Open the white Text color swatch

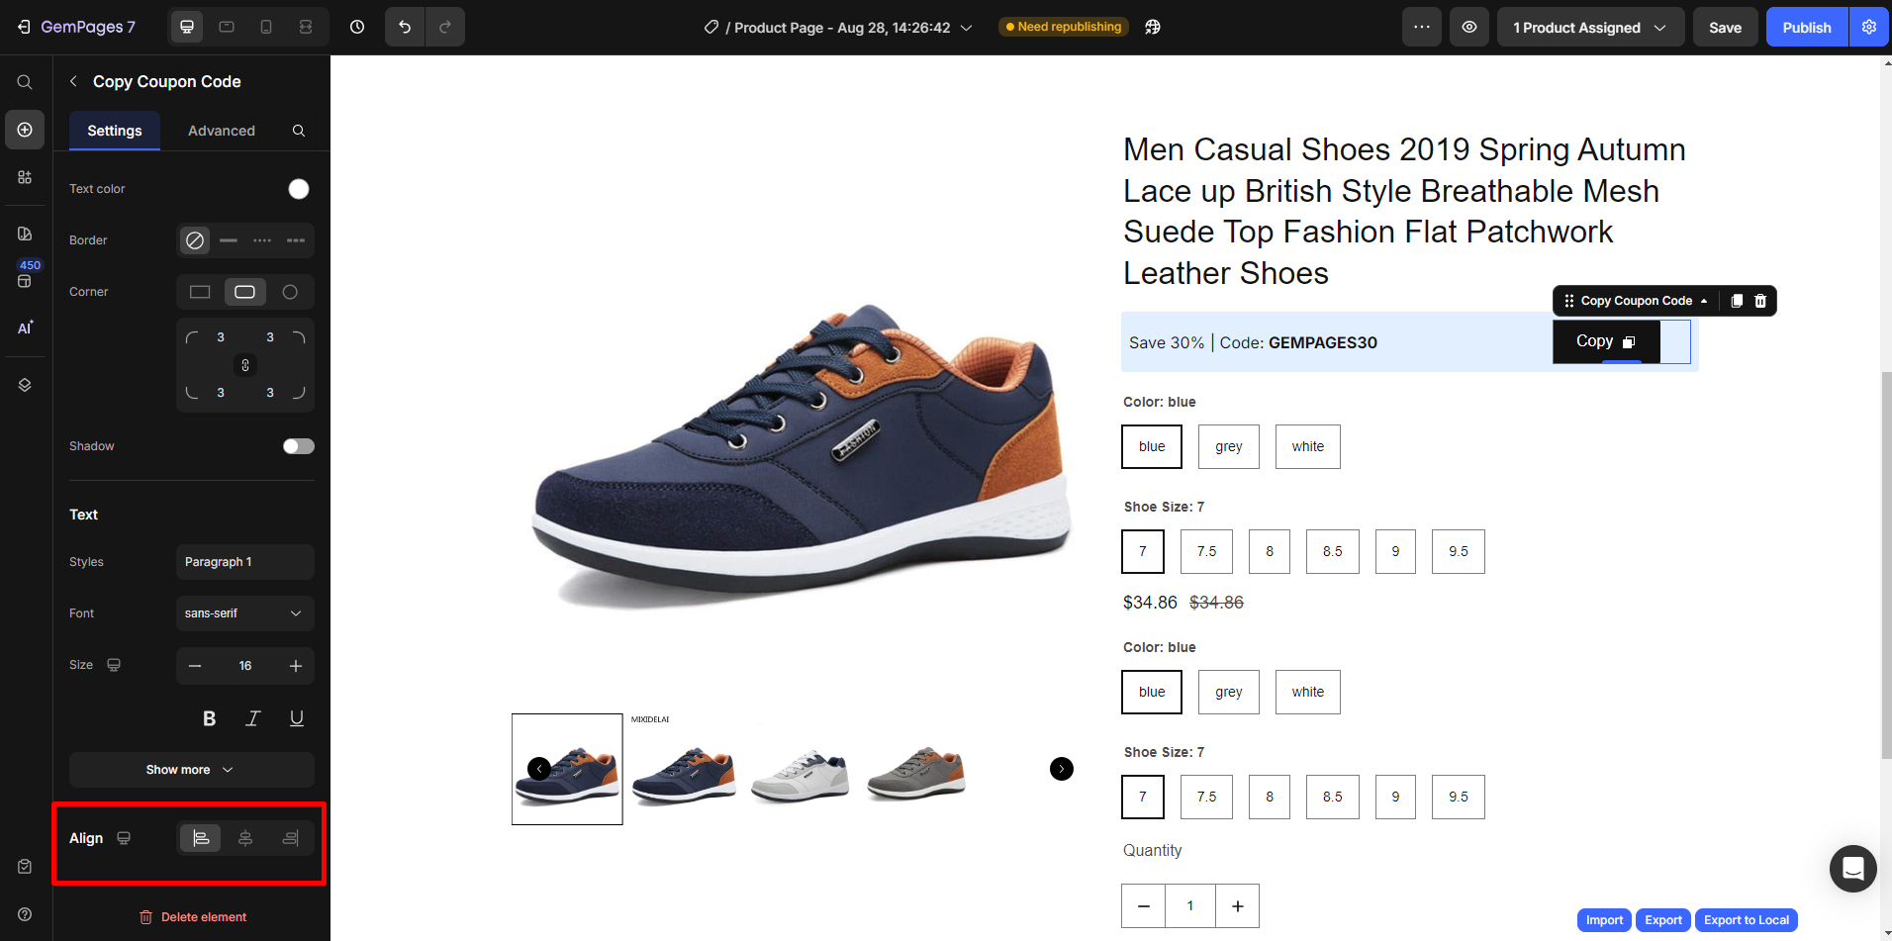[x=298, y=189]
